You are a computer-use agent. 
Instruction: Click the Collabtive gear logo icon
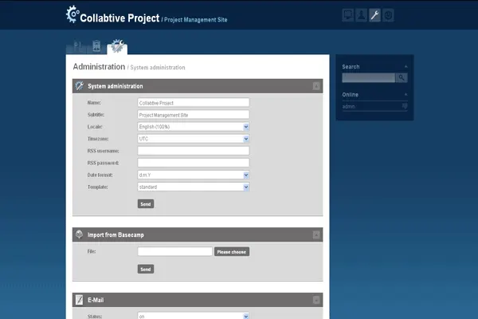coord(74,14)
